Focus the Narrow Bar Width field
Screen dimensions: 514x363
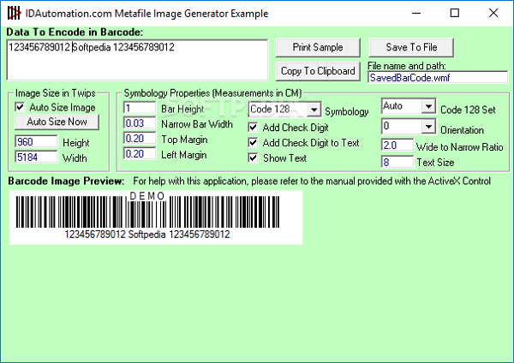click(x=139, y=124)
